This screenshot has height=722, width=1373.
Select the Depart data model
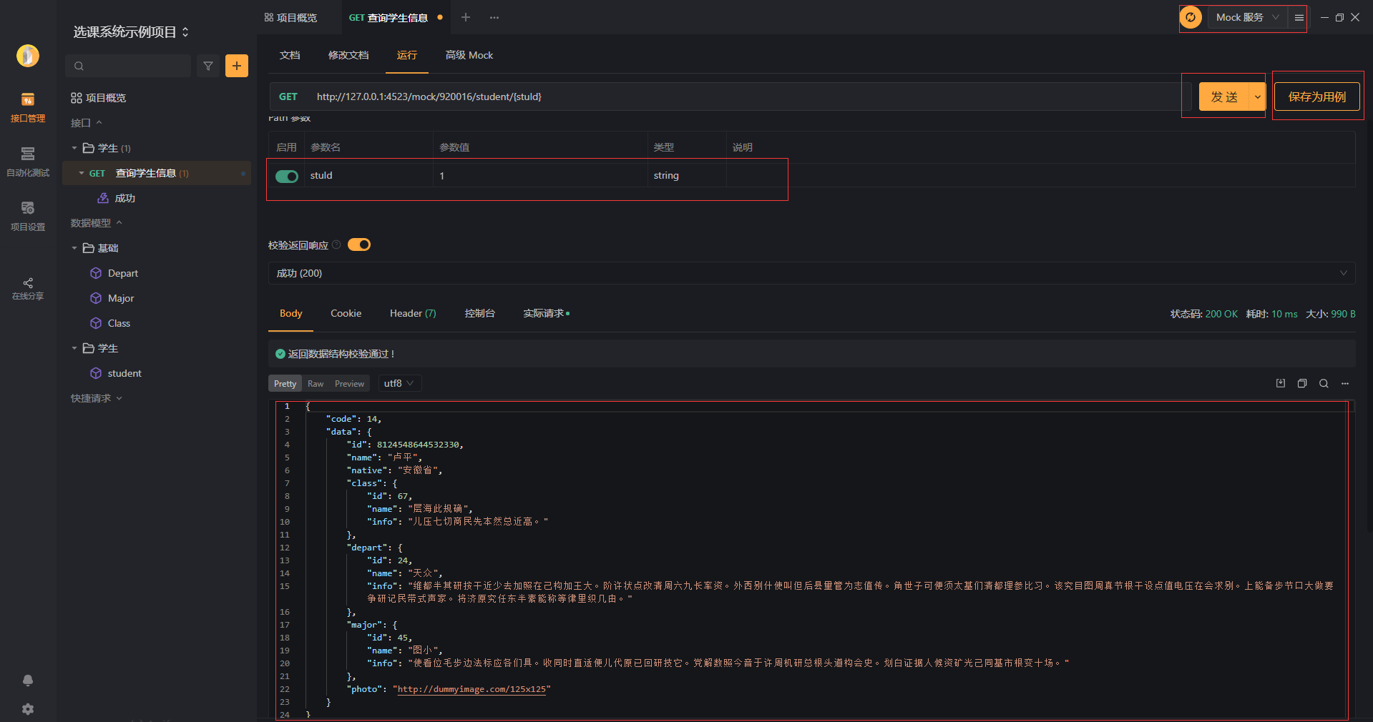[x=114, y=273]
